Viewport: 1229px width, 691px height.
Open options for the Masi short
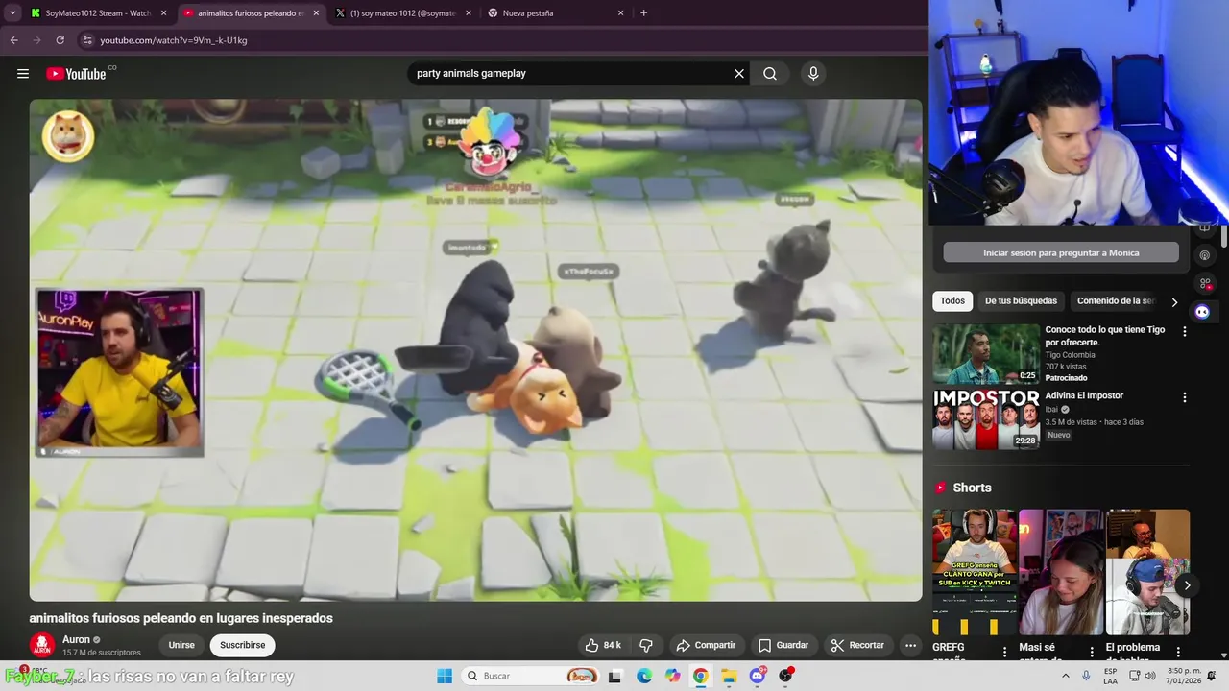[x=1092, y=652]
